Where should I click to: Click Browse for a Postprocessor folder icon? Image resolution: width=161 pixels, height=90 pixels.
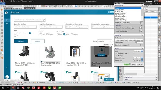coord(141,23)
